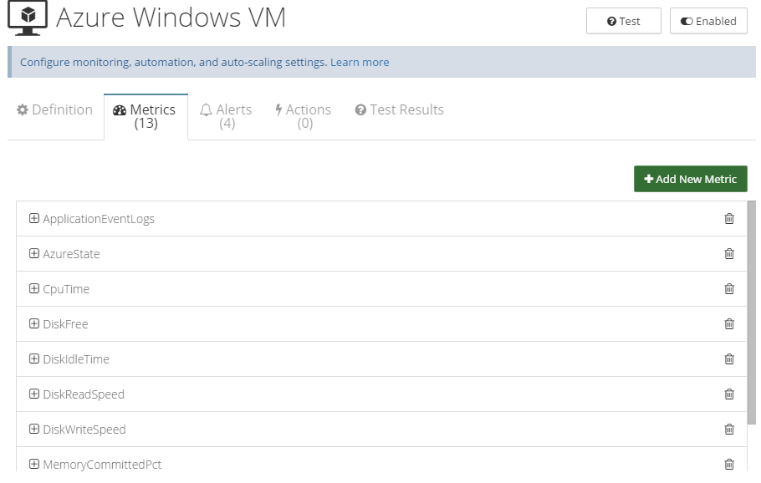The image size is (761, 483).
Task: Delete the ApplicationEventLogs metric with its trash icon
Action: pos(729,219)
